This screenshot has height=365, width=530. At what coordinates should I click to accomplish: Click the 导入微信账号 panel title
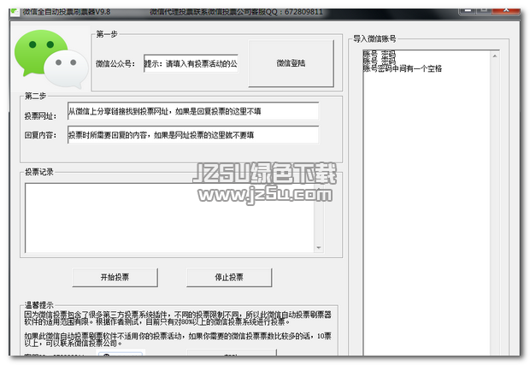coord(374,38)
